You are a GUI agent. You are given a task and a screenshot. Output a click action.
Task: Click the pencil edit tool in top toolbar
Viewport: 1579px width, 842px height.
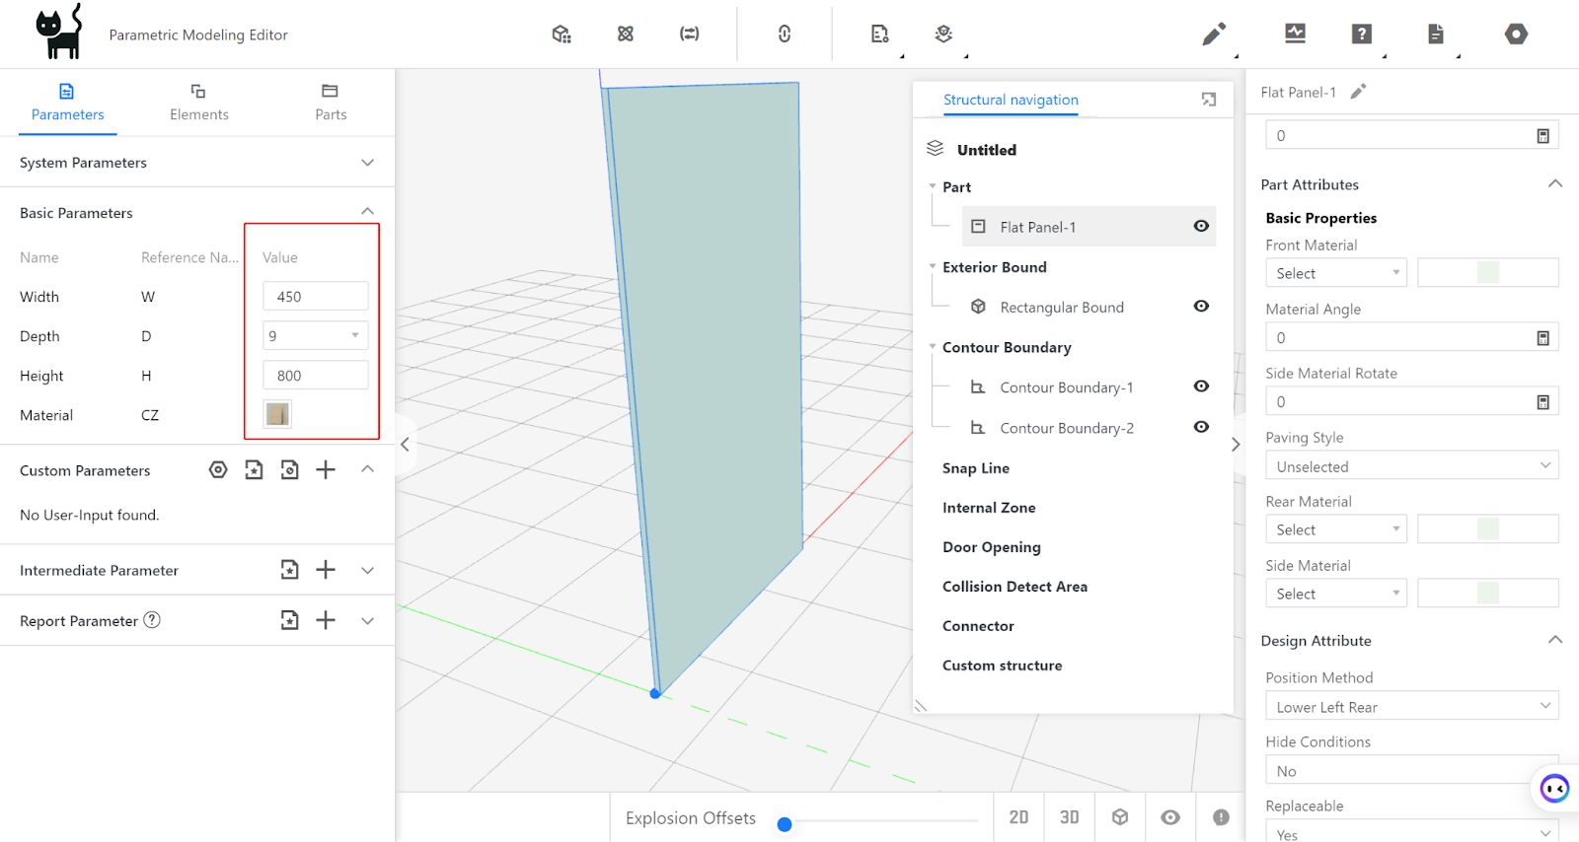(x=1214, y=35)
